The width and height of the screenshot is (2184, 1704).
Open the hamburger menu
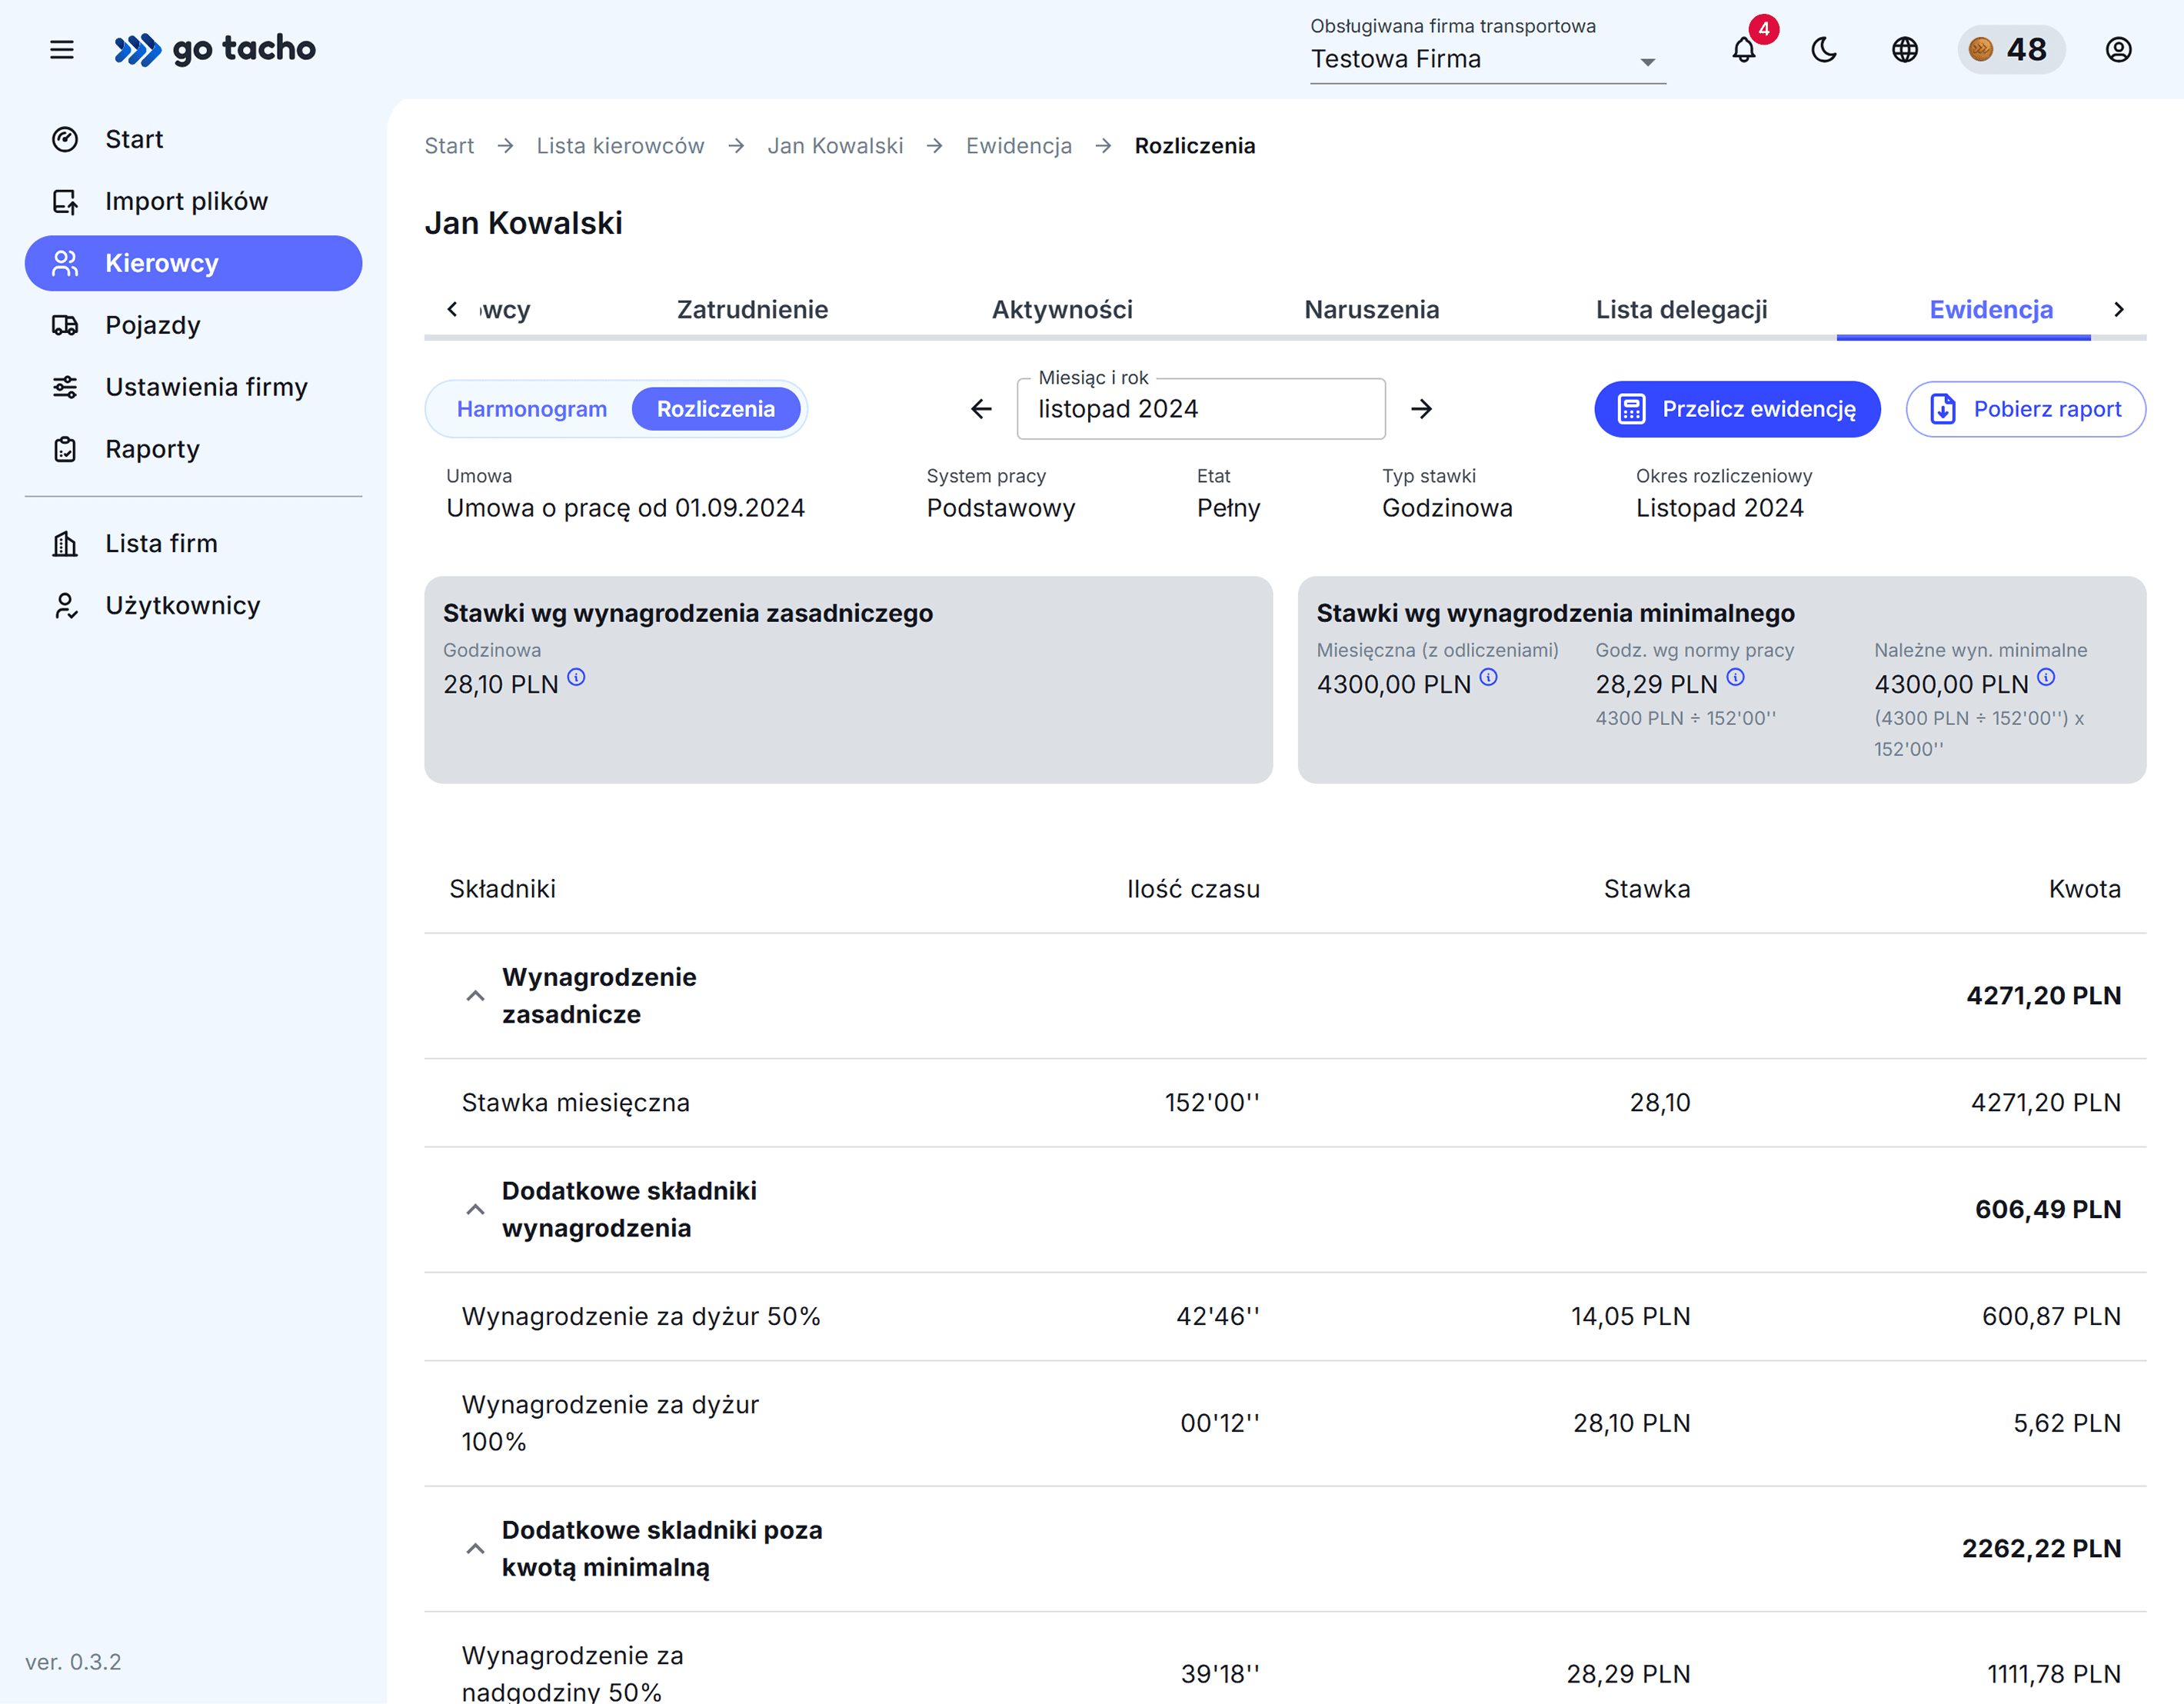click(x=62, y=49)
